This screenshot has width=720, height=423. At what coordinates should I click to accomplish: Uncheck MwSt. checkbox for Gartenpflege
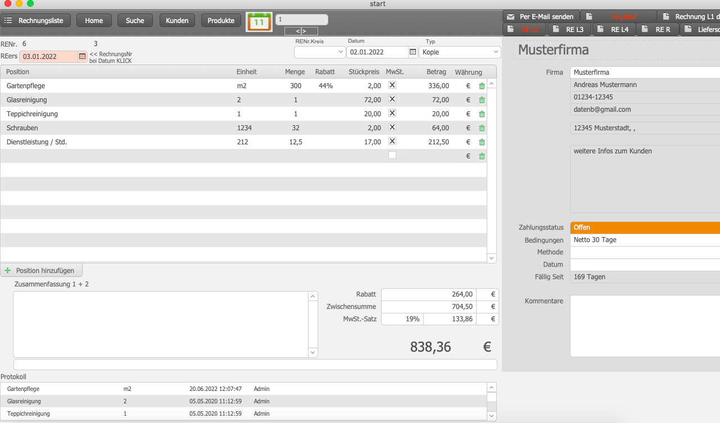392,85
